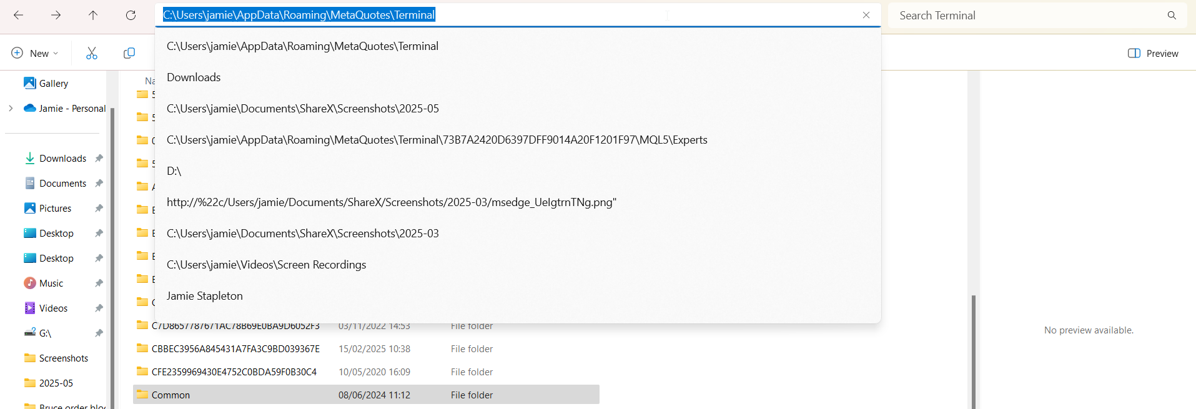Click the search magnifier icon
The height and width of the screenshot is (409, 1196).
pyautogui.click(x=1172, y=16)
